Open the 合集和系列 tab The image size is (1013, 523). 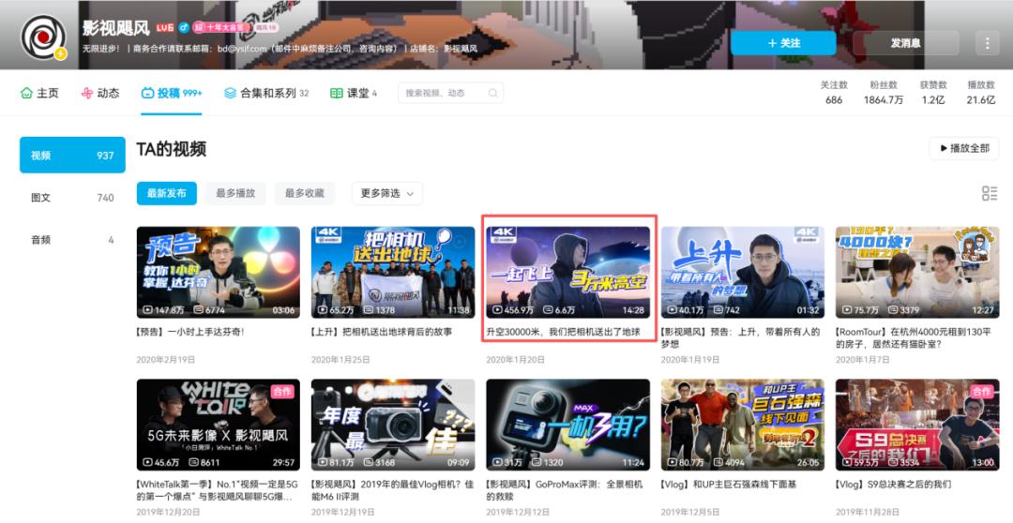(266, 93)
